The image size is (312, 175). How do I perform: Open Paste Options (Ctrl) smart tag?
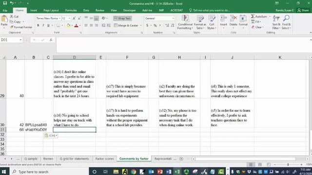(x=51, y=136)
